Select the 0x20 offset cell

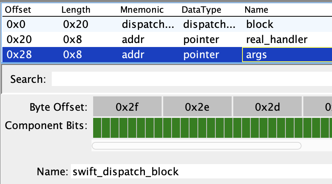(x=18, y=39)
